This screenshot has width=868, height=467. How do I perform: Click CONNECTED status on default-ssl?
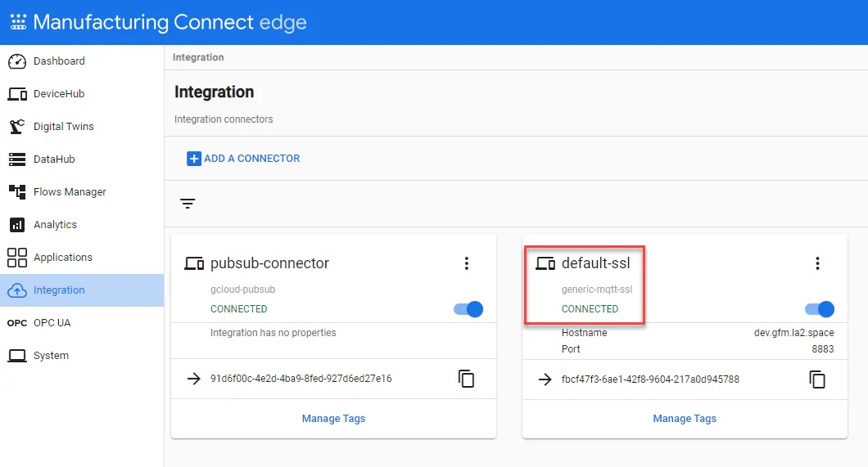click(590, 309)
